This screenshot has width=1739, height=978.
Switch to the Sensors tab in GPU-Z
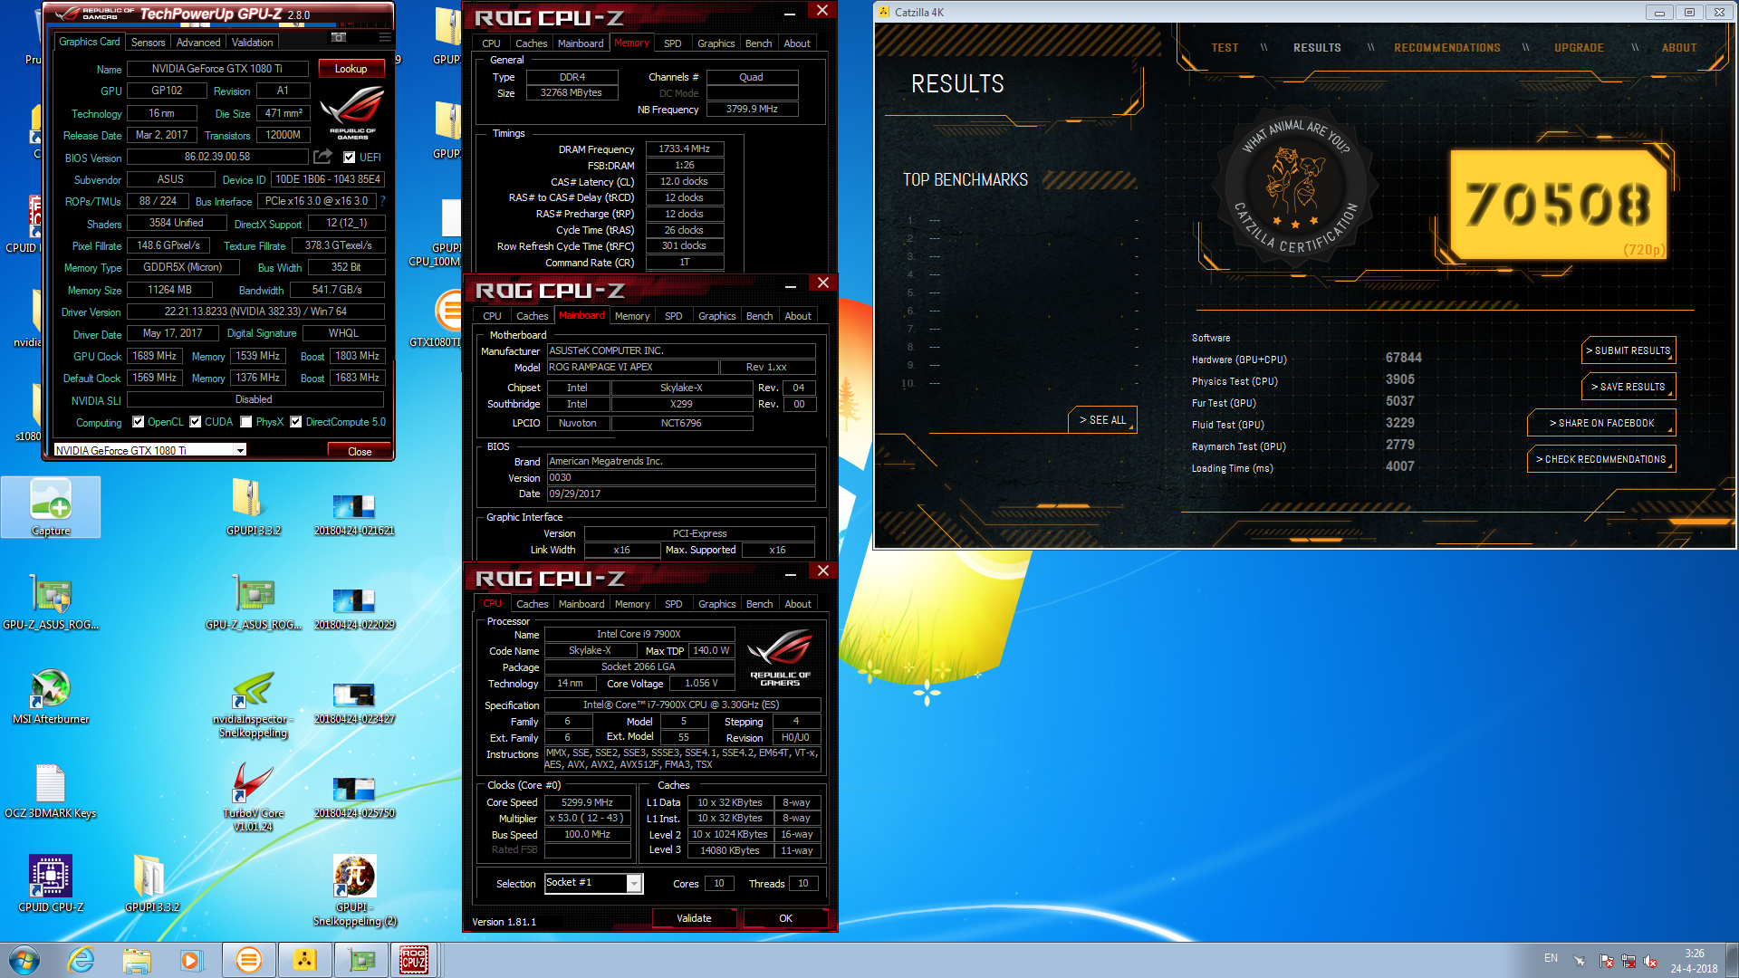(x=149, y=43)
